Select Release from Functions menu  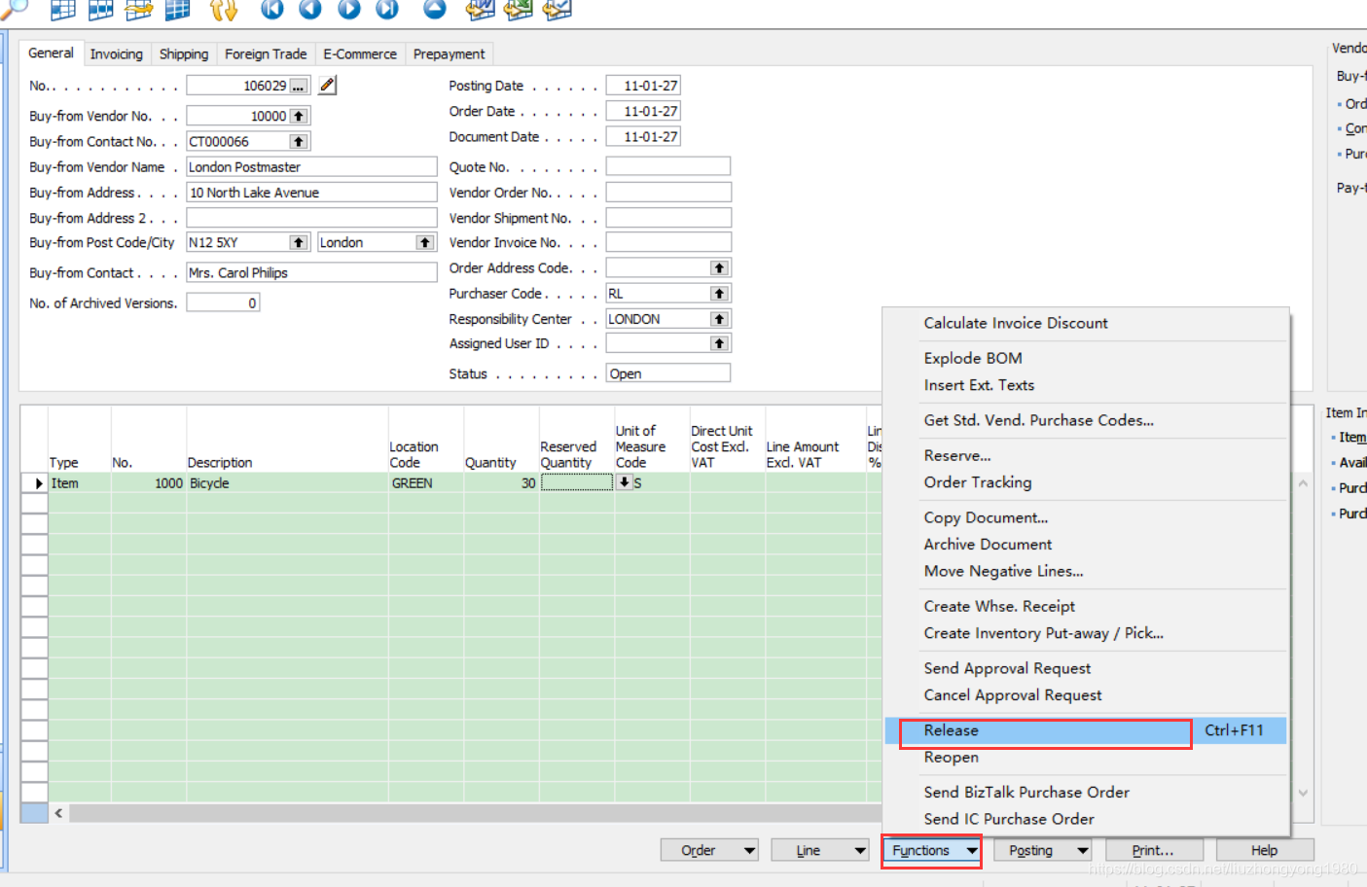click(x=1086, y=730)
